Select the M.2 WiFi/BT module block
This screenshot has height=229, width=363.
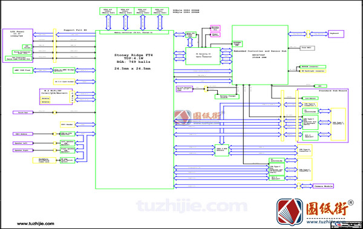click(56, 97)
